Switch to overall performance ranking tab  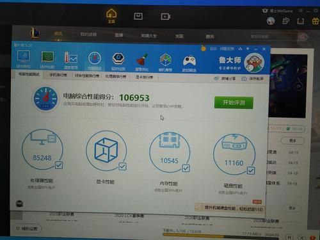(87, 76)
